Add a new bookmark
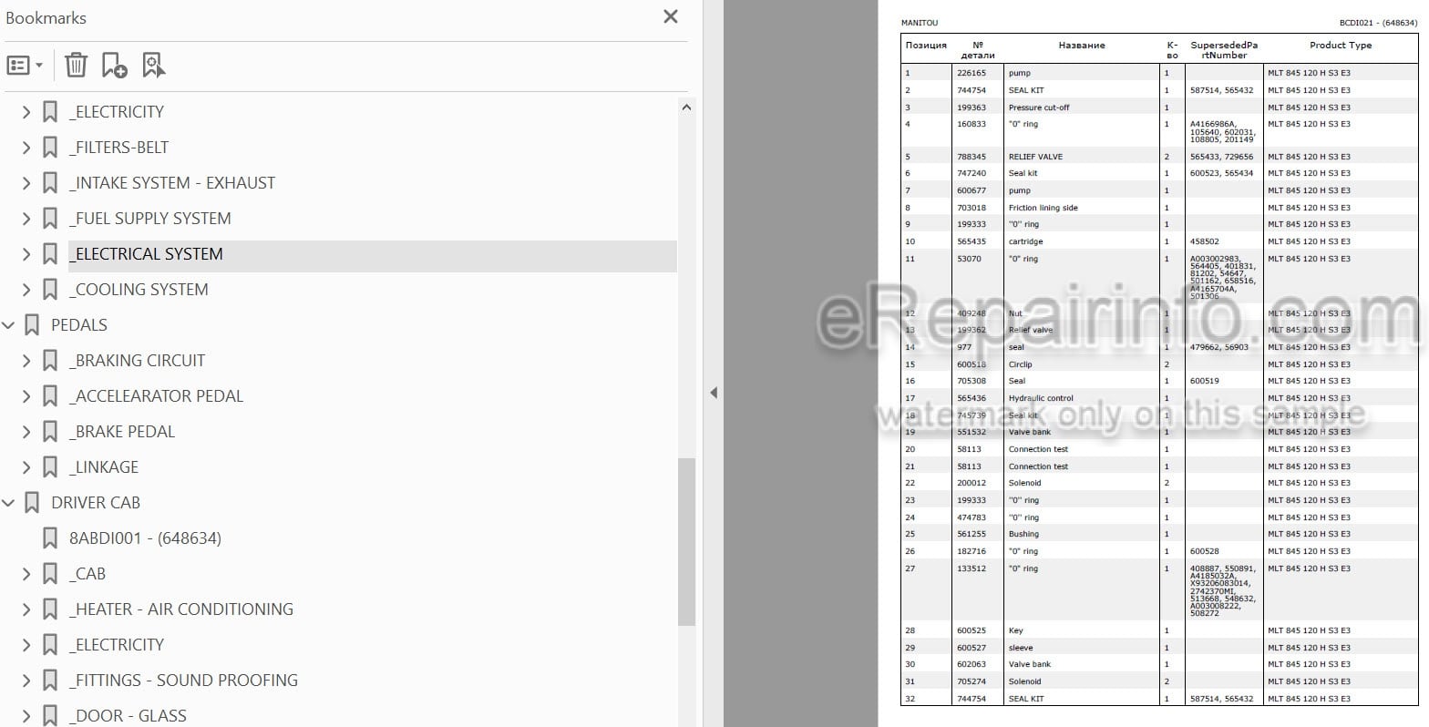Viewport: 1429px width, 727px height. click(114, 66)
